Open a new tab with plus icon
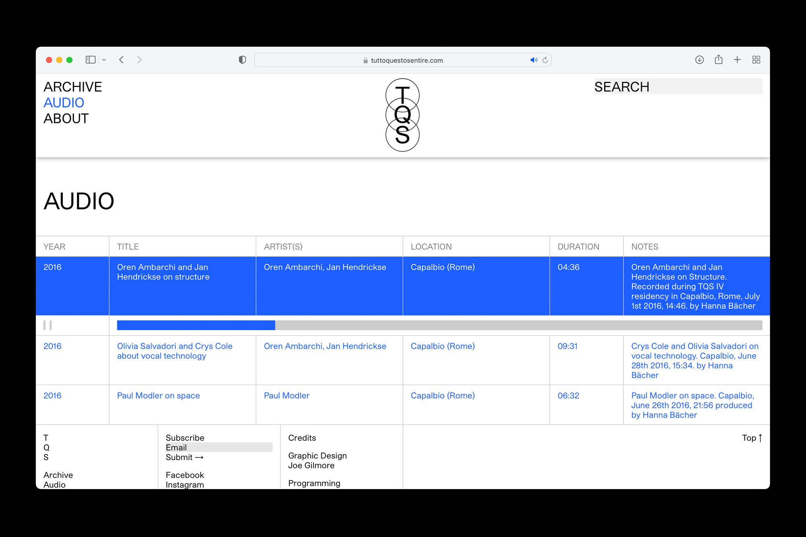Image resolution: width=806 pixels, height=537 pixels. [x=737, y=60]
